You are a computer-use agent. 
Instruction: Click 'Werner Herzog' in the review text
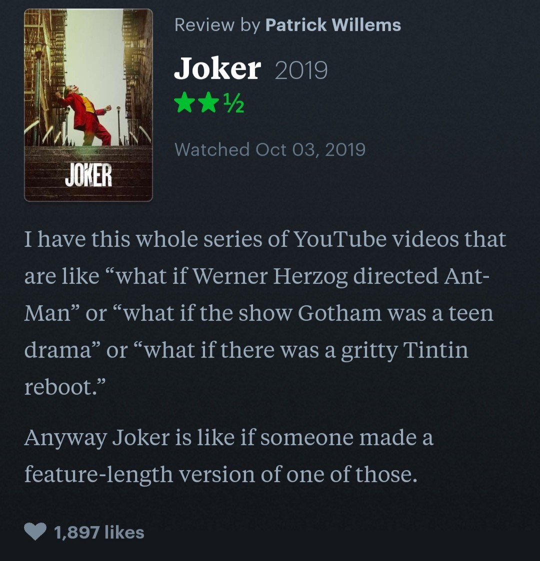coord(270,276)
